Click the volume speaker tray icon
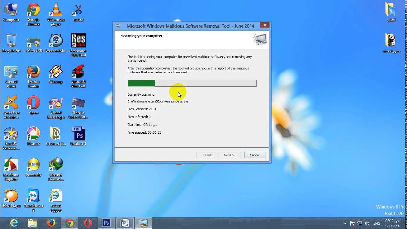Image resolution: width=407 pixels, height=229 pixels. coord(367,223)
